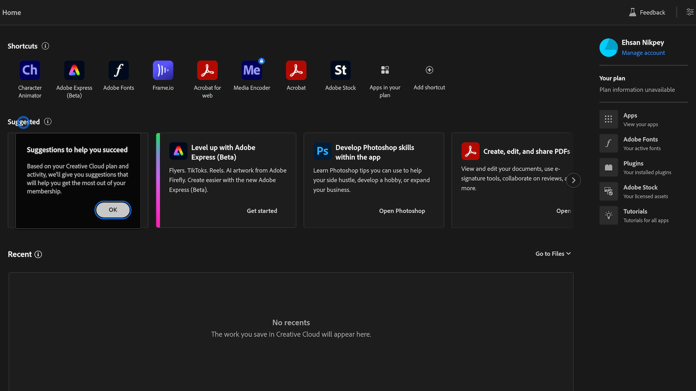
Task: Launch Media Encoder shortcut icon
Action: pyautogui.click(x=252, y=70)
